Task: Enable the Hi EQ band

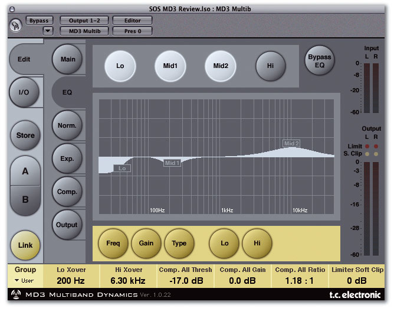Action: pos(270,66)
